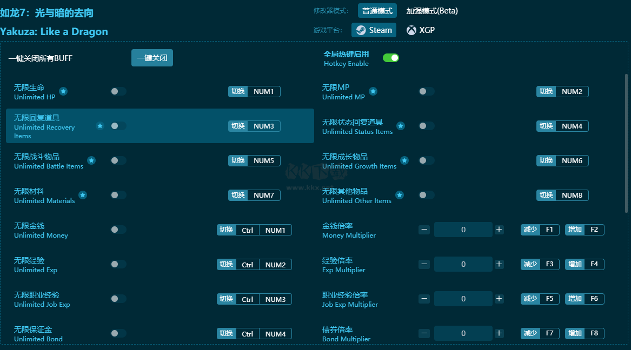
Task: Switch to 加强模式(Beta) trainer mode
Action: (432, 11)
